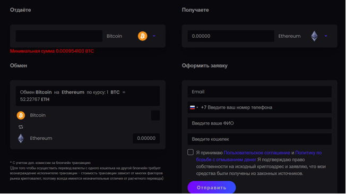Image resolution: width=346 pixels, height=194 pixels.
Task: Click the Bitcoin amount box in Обмен panel
Action: (x=155, y=115)
